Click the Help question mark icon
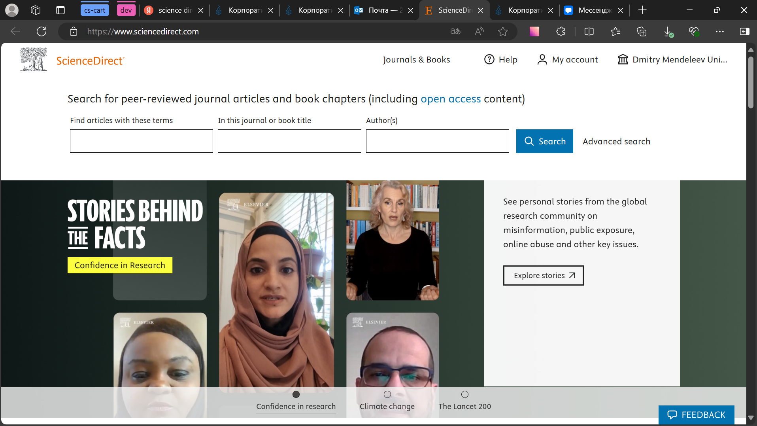 (489, 59)
